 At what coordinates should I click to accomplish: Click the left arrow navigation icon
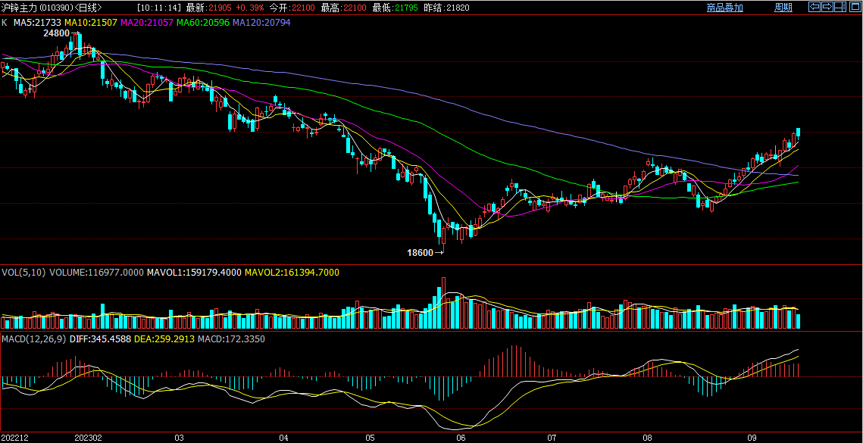coord(815,7)
